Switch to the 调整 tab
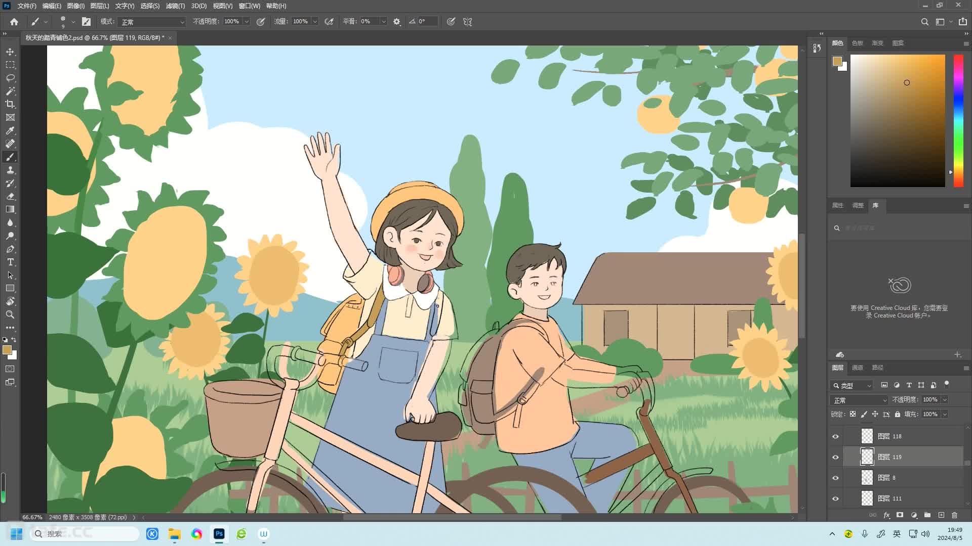 pos(858,205)
